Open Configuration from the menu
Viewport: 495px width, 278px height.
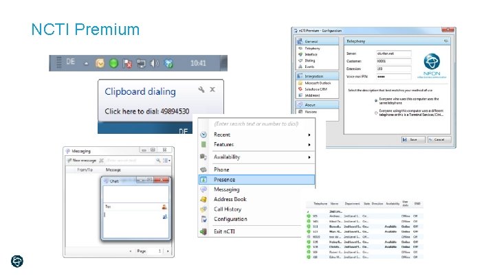coord(250,219)
